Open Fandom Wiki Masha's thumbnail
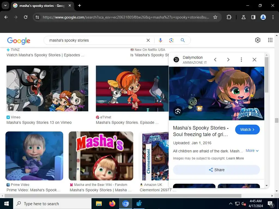 coord(101,156)
